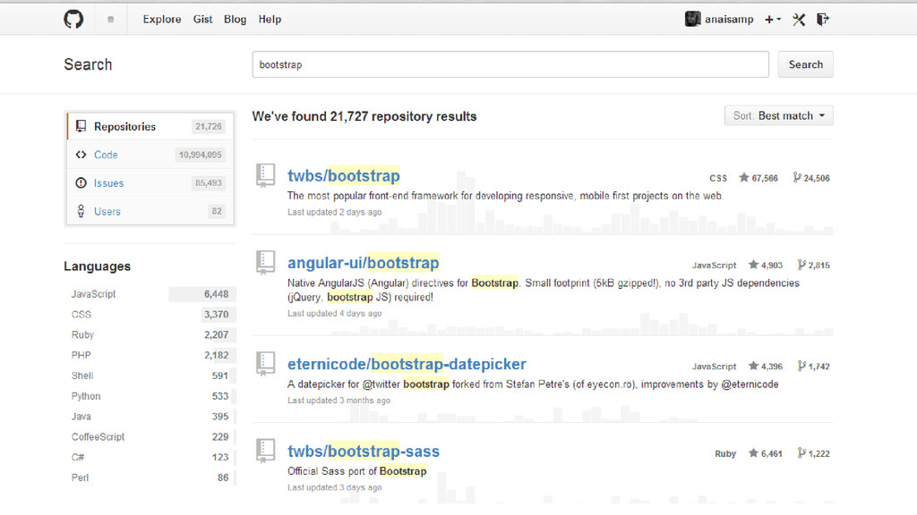Image resolution: width=917 pixels, height=515 pixels.
Task: Open account settings tools icon
Action: tap(799, 20)
